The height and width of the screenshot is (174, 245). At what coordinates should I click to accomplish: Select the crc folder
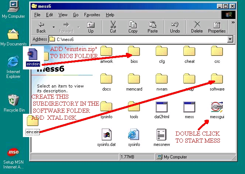(217, 55)
